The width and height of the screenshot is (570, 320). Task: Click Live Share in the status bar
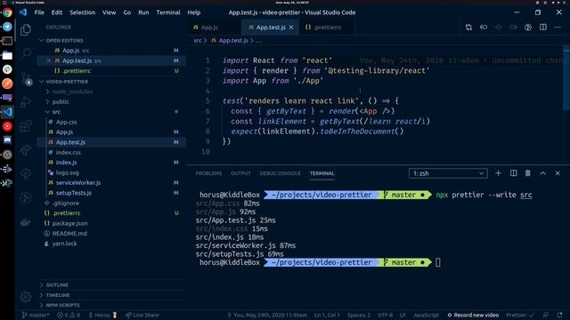point(142,315)
